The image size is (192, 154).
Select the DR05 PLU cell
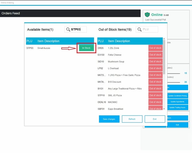point(101,48)
